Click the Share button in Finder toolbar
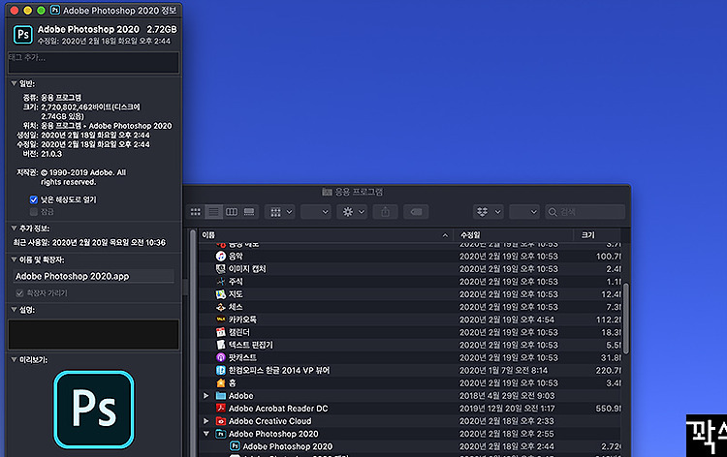Image resolution: width=727 pixels, height=457 pixels. pyautogui.click(x=385, y=212)
